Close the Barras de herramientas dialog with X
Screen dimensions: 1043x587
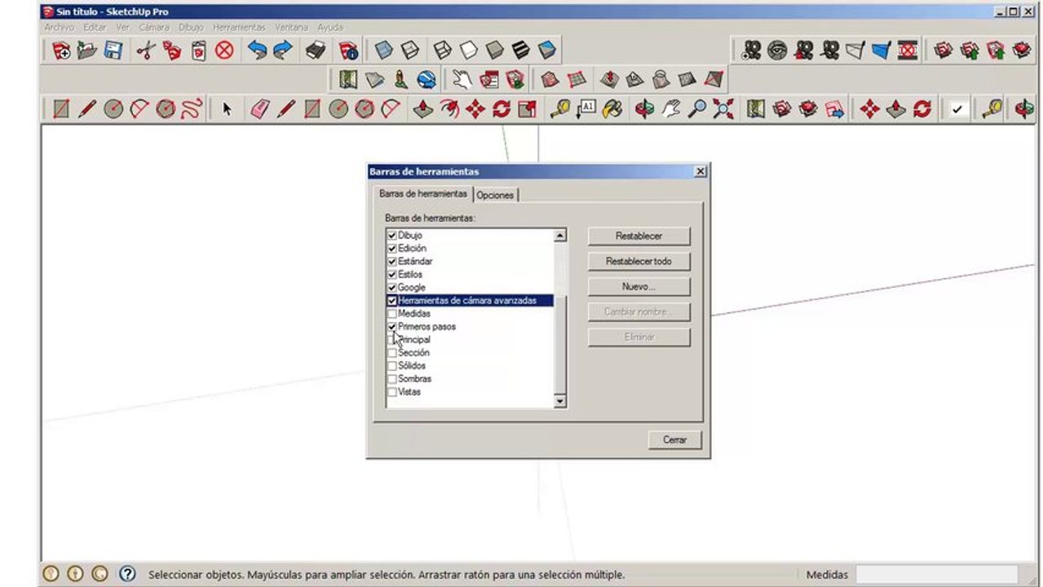click(x=700, y=172)
